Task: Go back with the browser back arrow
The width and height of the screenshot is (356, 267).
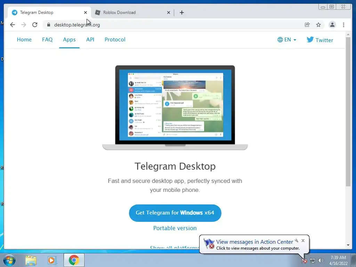Action: coord(13,25)
